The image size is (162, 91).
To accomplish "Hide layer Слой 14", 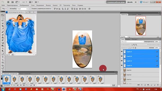I will pyautogui.click(x=122, y=65).
